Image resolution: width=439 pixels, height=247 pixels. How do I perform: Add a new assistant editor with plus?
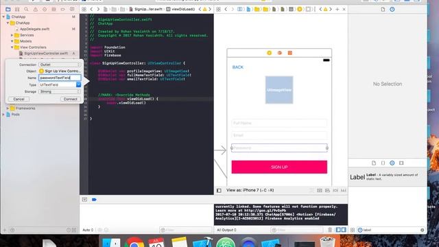(x=337, y=9)
